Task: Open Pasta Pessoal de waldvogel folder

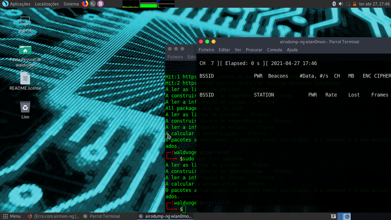Action: tap(25, 50)
